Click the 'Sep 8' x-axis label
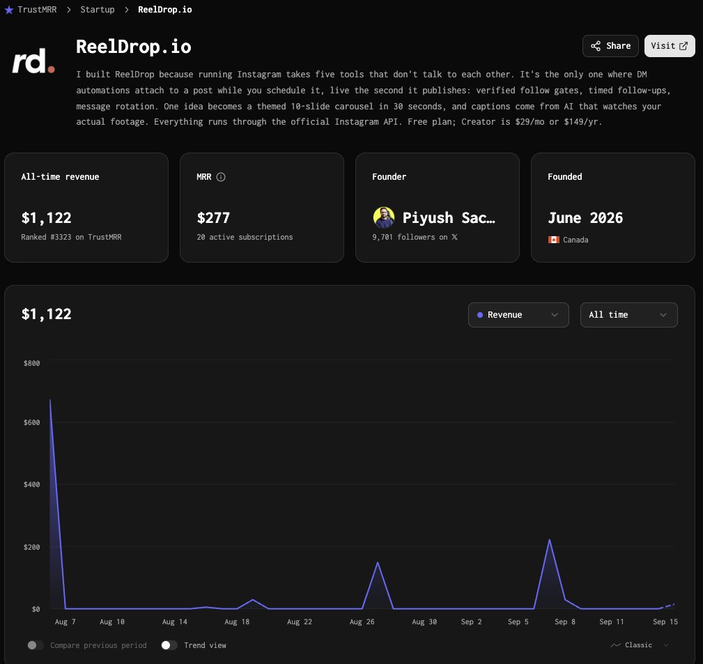 [565, 622]
